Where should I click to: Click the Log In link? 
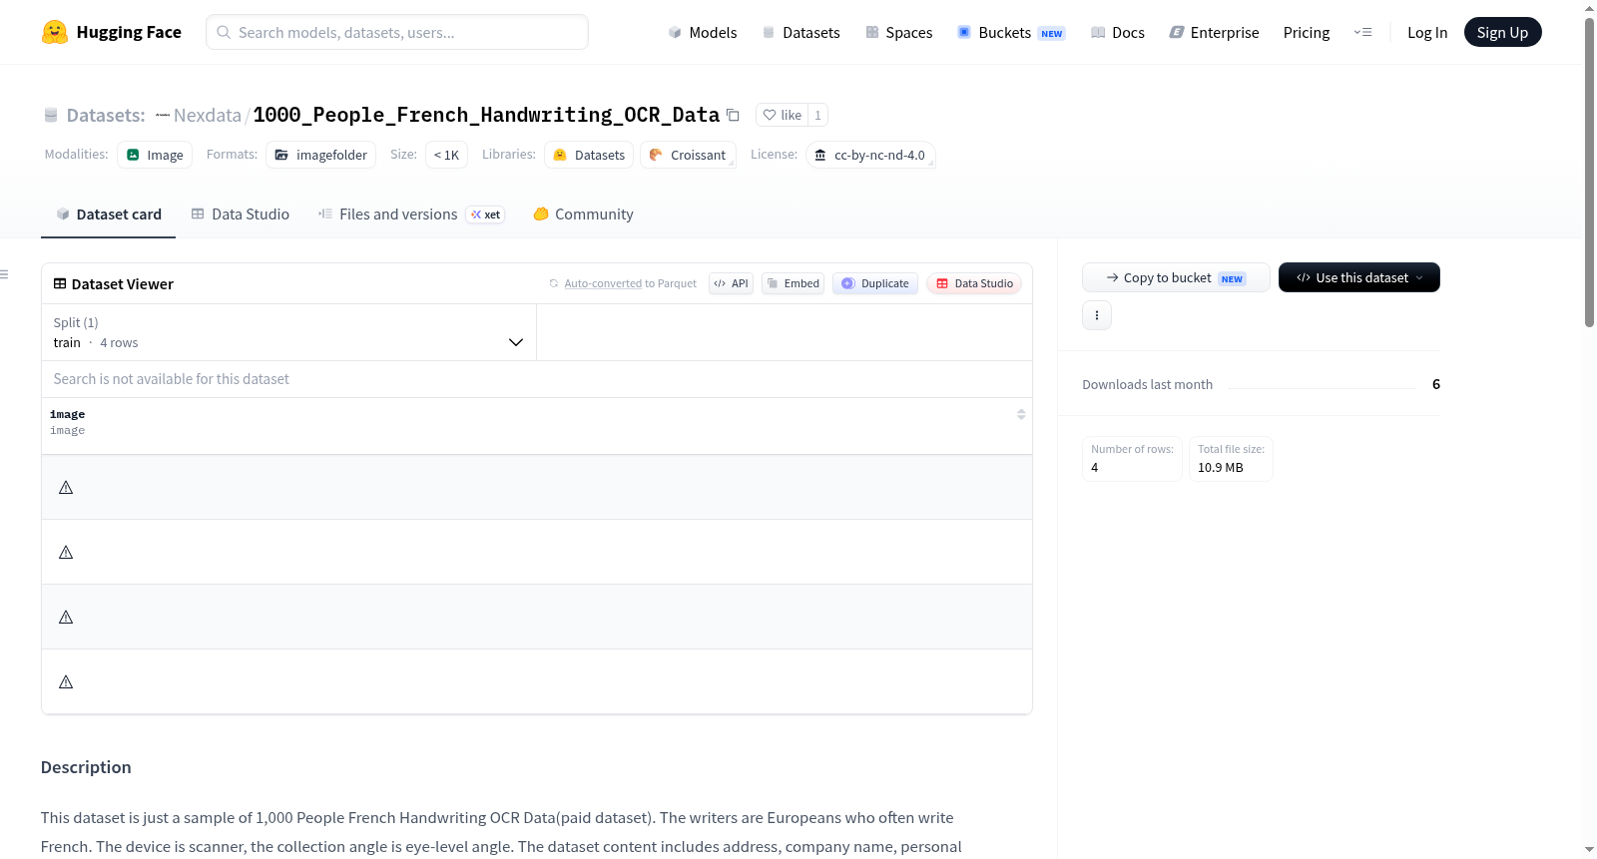pos(1427,32)
